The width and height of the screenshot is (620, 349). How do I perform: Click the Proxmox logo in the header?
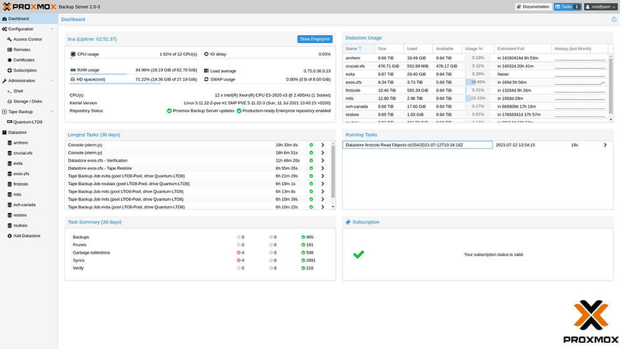(x=29, y=7)
